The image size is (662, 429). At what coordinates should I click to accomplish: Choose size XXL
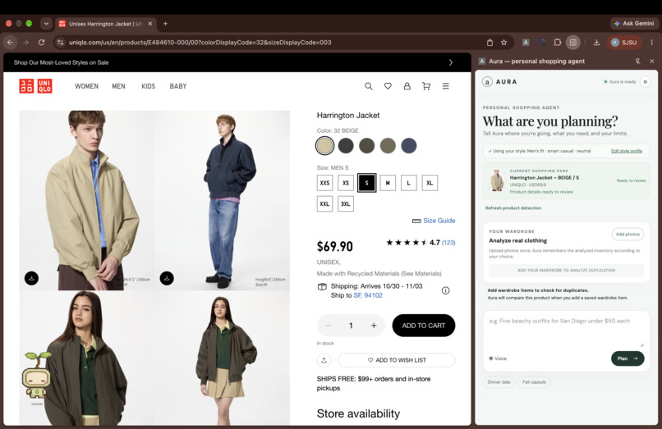pos(324,203)
